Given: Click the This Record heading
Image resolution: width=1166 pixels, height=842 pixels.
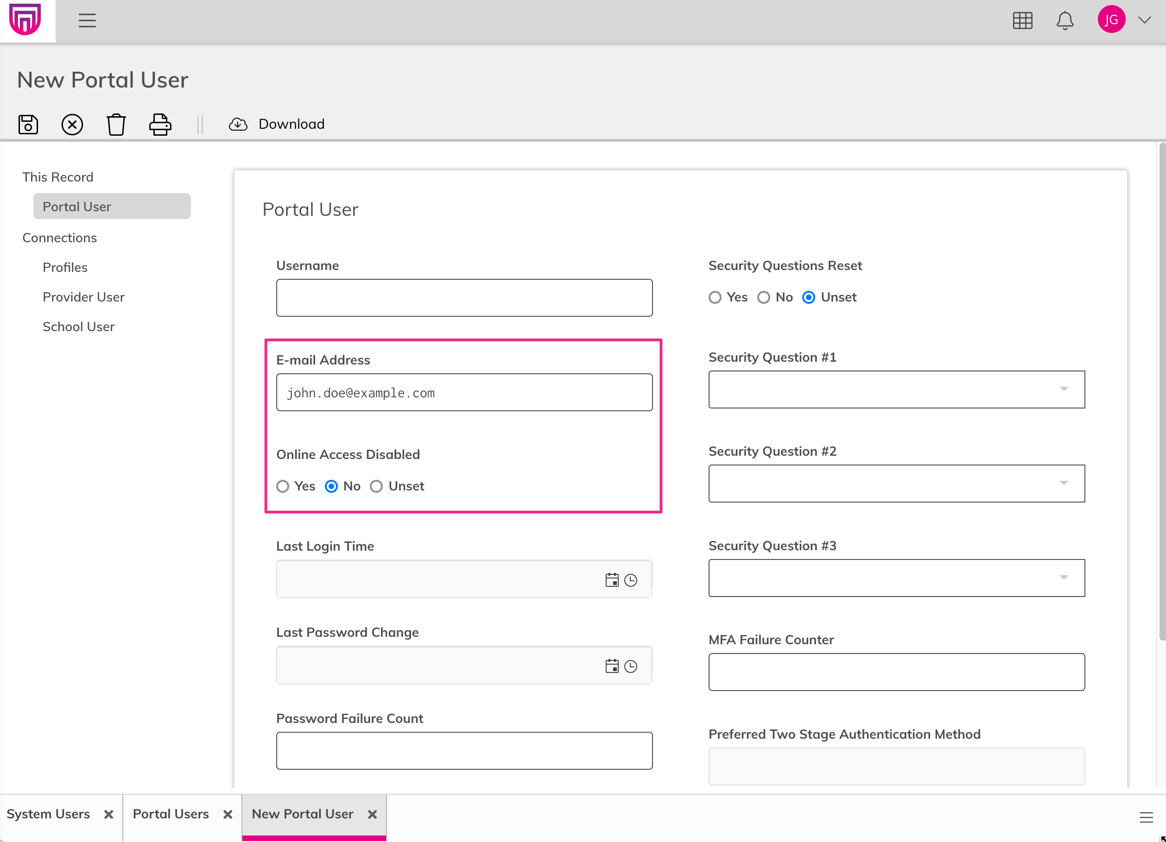Looking at the screenshot, I should tap(57, 177).
